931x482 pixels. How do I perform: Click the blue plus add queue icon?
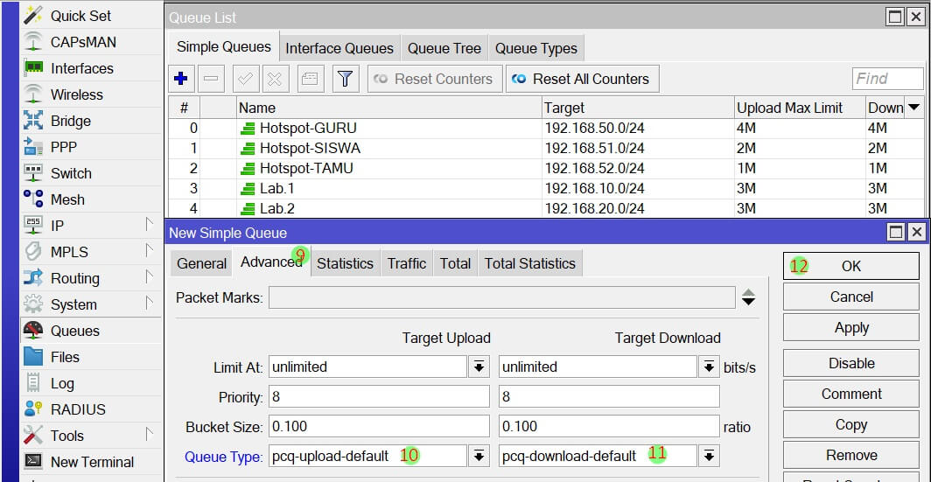pyautogui.click(x=181, y=79)
